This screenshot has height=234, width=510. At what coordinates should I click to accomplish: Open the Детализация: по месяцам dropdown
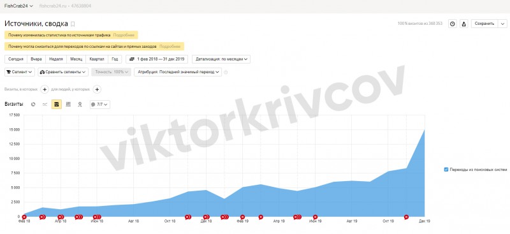[x=221, y=59]
